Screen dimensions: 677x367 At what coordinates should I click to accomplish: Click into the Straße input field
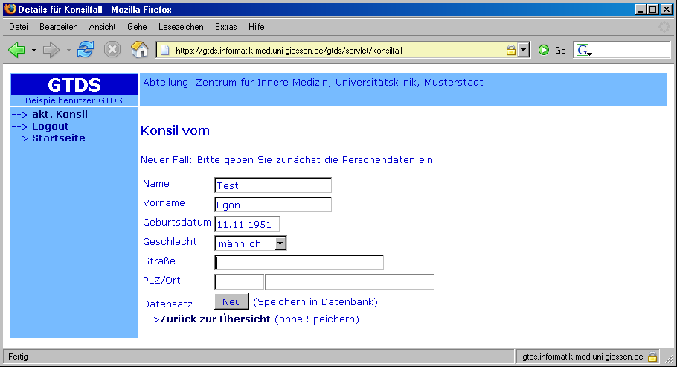point(299,262)
